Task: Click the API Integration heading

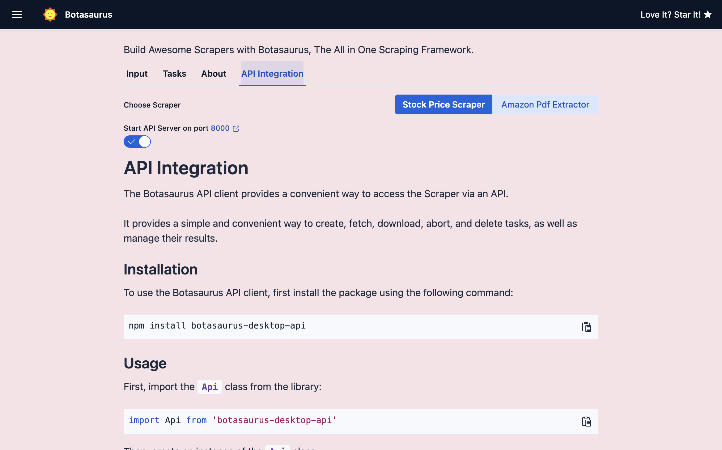Action: [186, 168]
